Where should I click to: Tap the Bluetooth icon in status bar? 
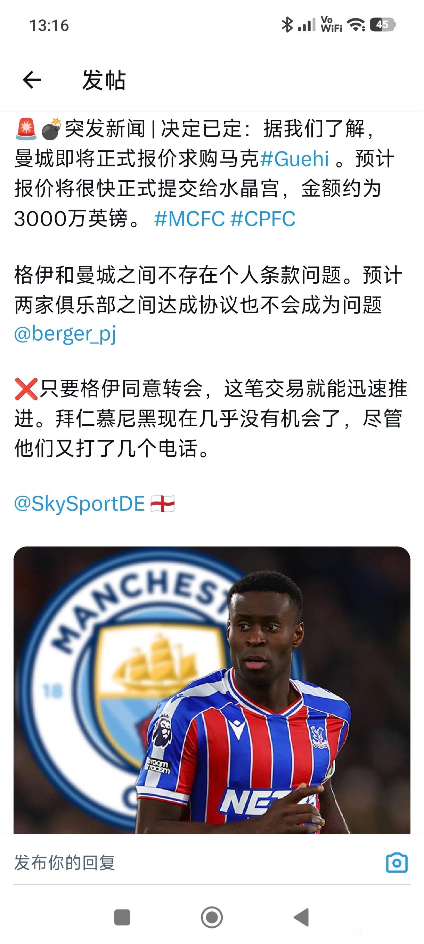click(x=287, y=25)
